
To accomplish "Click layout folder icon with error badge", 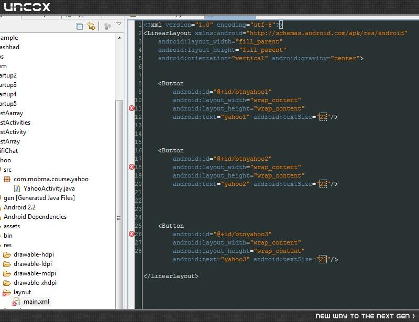I will tap(7, 293).
